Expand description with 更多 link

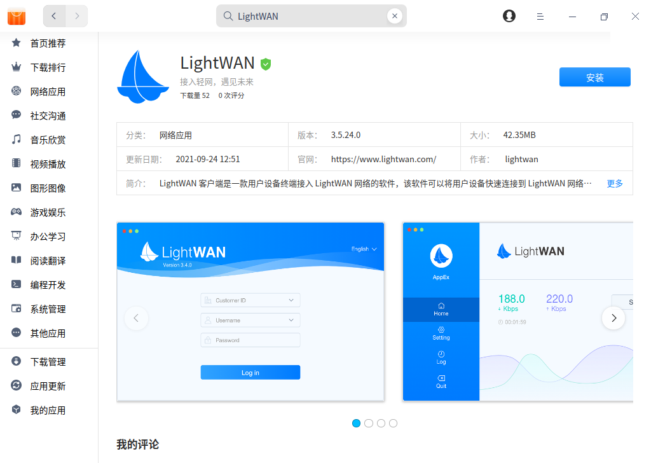(x=615, y=184)
